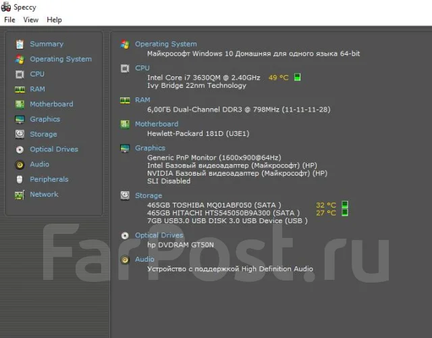This screenshot has width=432, height=338.
Task: Click the Audio speaker icon in summary pane
Action: point(125,260)
